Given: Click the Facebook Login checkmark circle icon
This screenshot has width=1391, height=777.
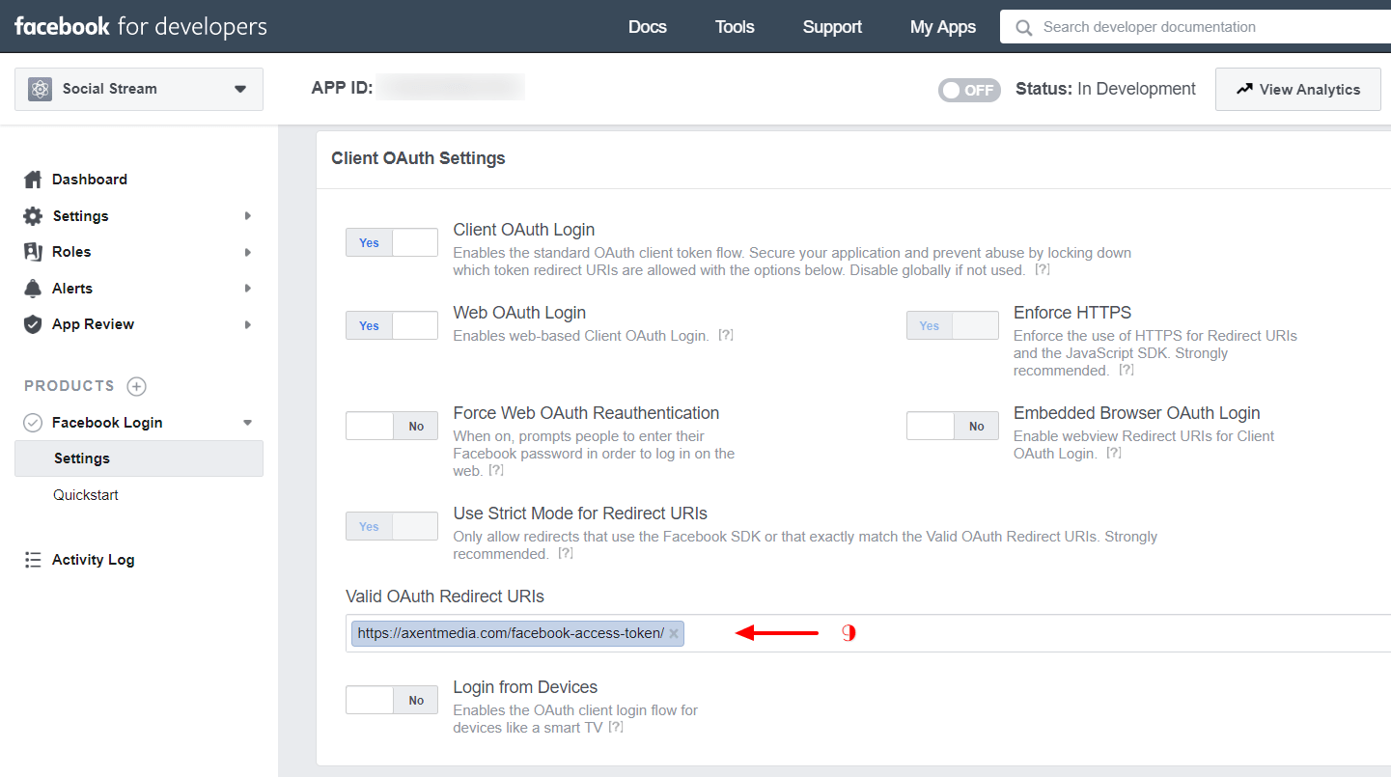Looking at the screenshot, I should (34, 423).
